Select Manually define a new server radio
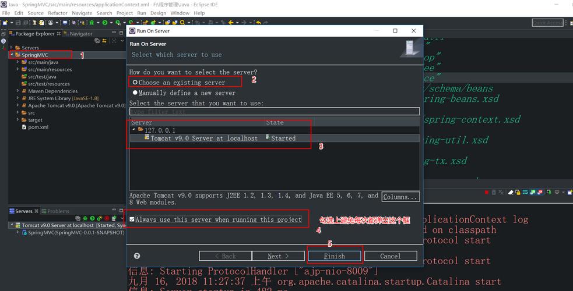 135,93
